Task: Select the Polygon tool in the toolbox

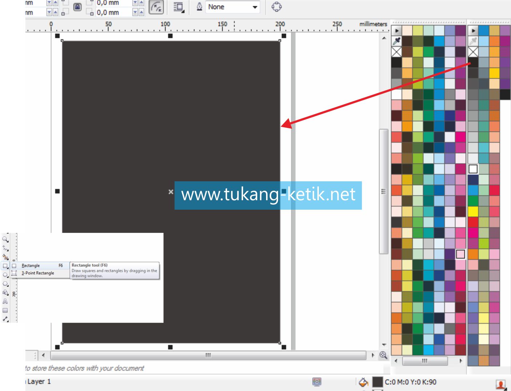Action: [5, 284]
